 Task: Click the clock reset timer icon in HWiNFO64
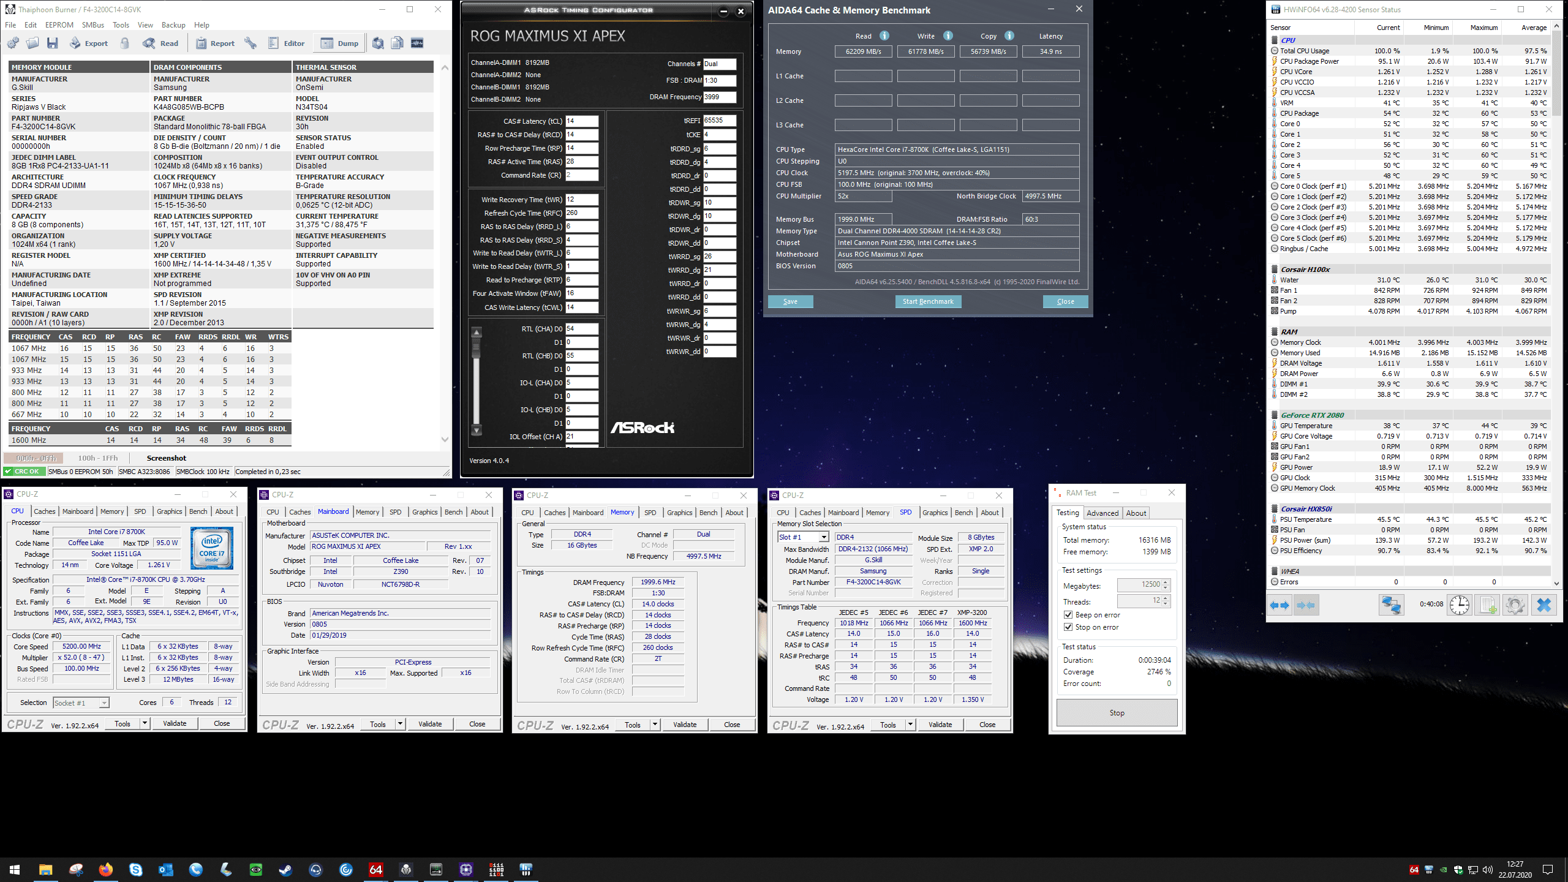point(1460,605)
